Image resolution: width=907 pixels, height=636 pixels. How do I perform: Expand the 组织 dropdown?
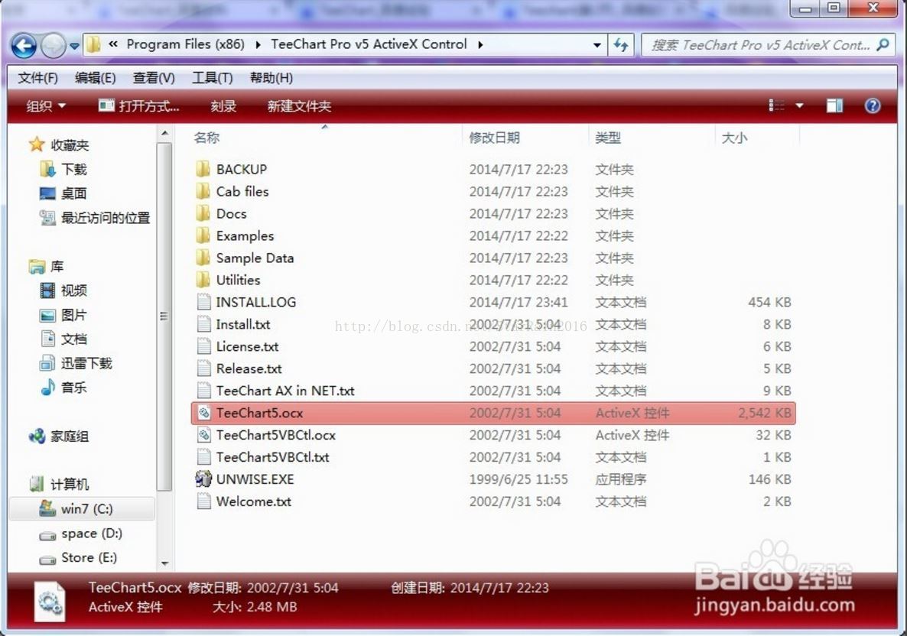(x=46, y=105)
